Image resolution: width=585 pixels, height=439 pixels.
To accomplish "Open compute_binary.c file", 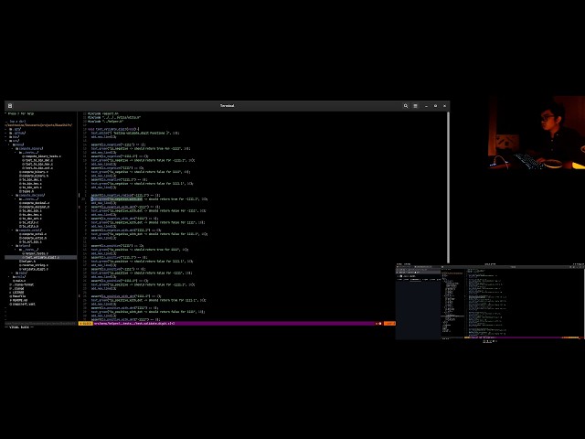I will [34, 172].
